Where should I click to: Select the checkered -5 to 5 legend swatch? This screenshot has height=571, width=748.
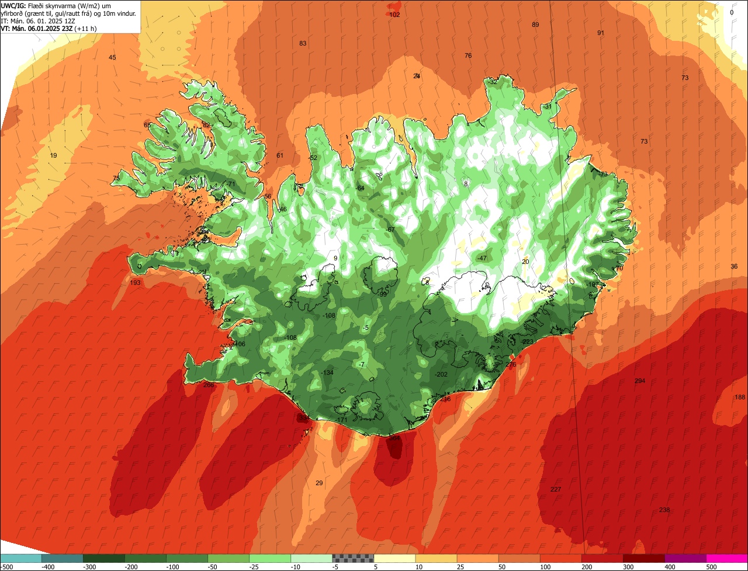point(353,558)
